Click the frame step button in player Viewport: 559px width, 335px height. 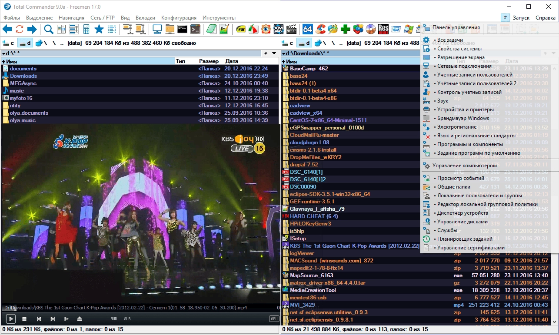(67, 319)
